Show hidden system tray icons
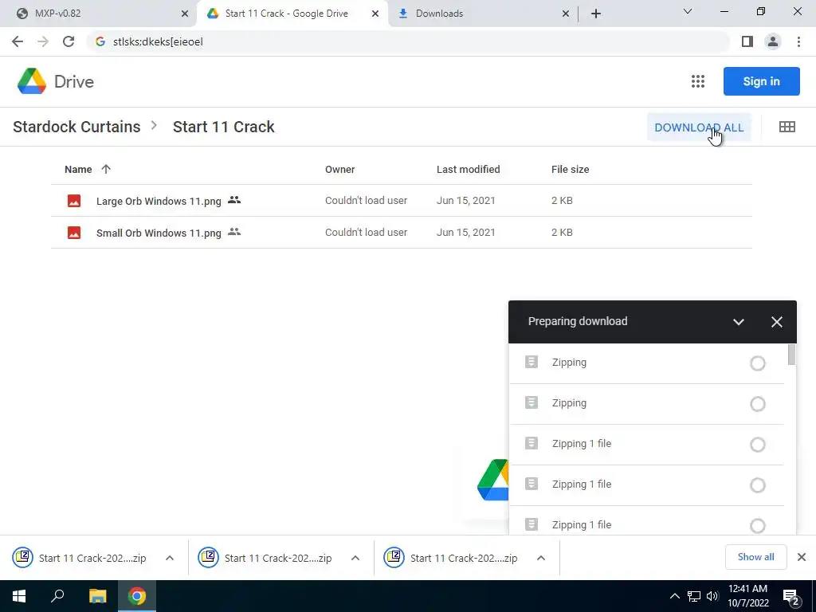Screen dimensions: 816x612 [x=674, y=596]
